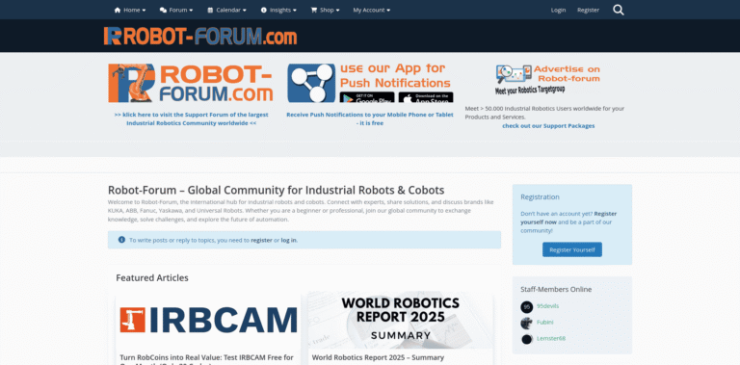Click the Staff-Members Online heading

point(556,289)
